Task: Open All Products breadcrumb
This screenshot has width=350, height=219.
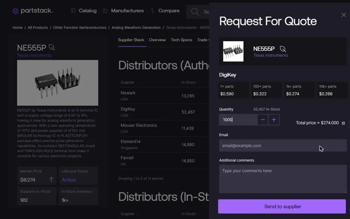Action: (38, 28)
